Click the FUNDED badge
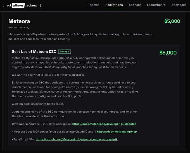190x153 pixels. coord(65,52)
